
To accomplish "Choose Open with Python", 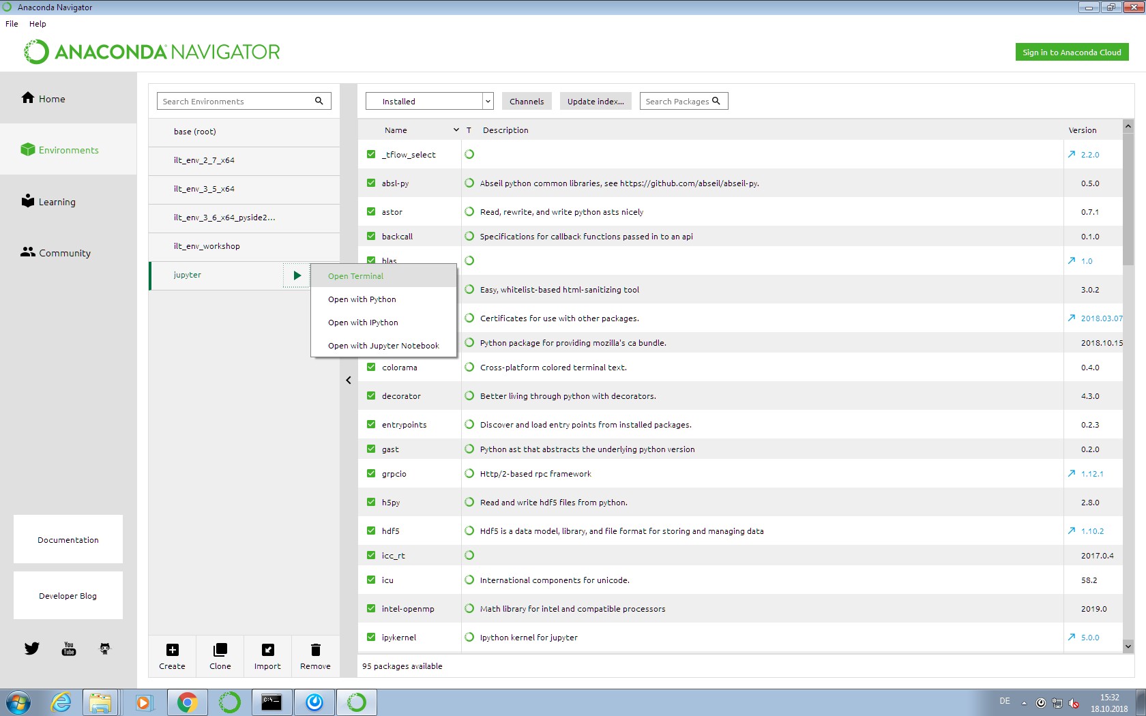I will [383, 299].
